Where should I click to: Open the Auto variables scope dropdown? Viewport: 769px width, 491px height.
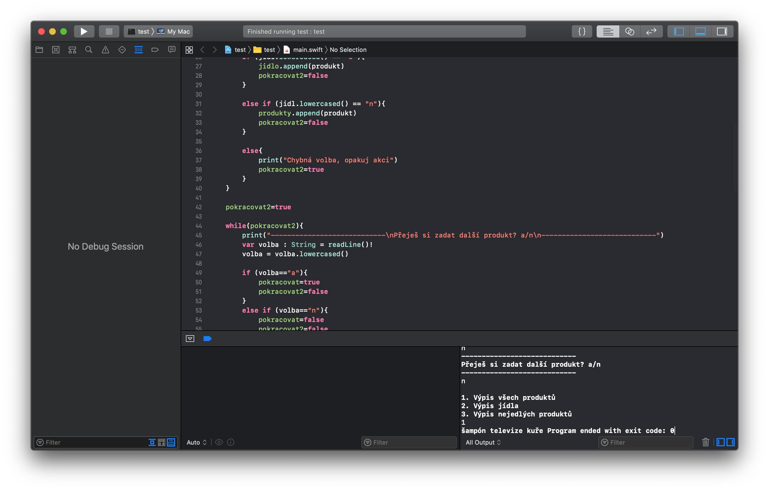[197, 442]
